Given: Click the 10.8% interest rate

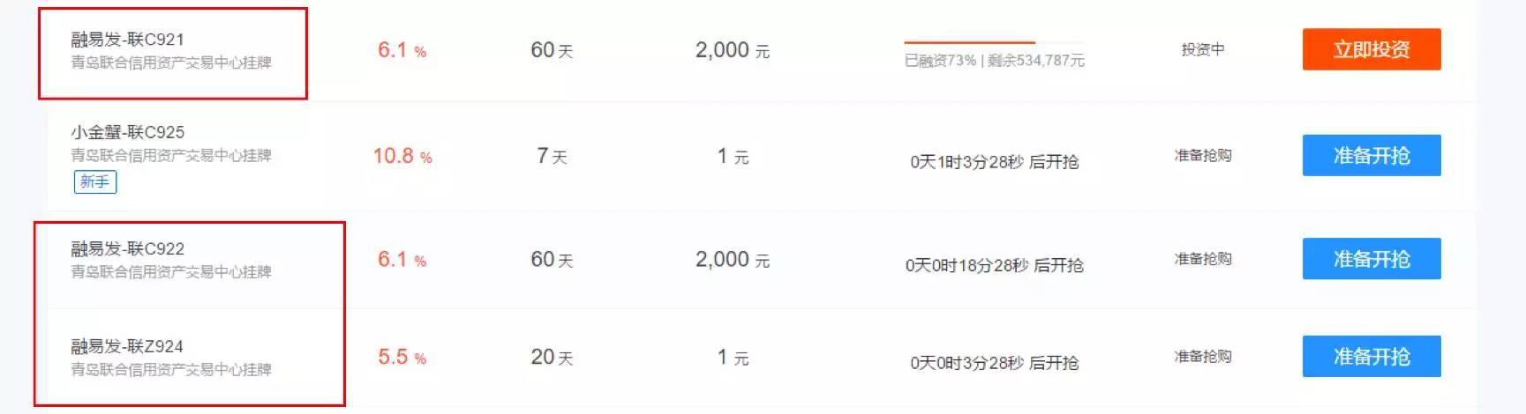Looking at the screenshot, I should (402, 157).
